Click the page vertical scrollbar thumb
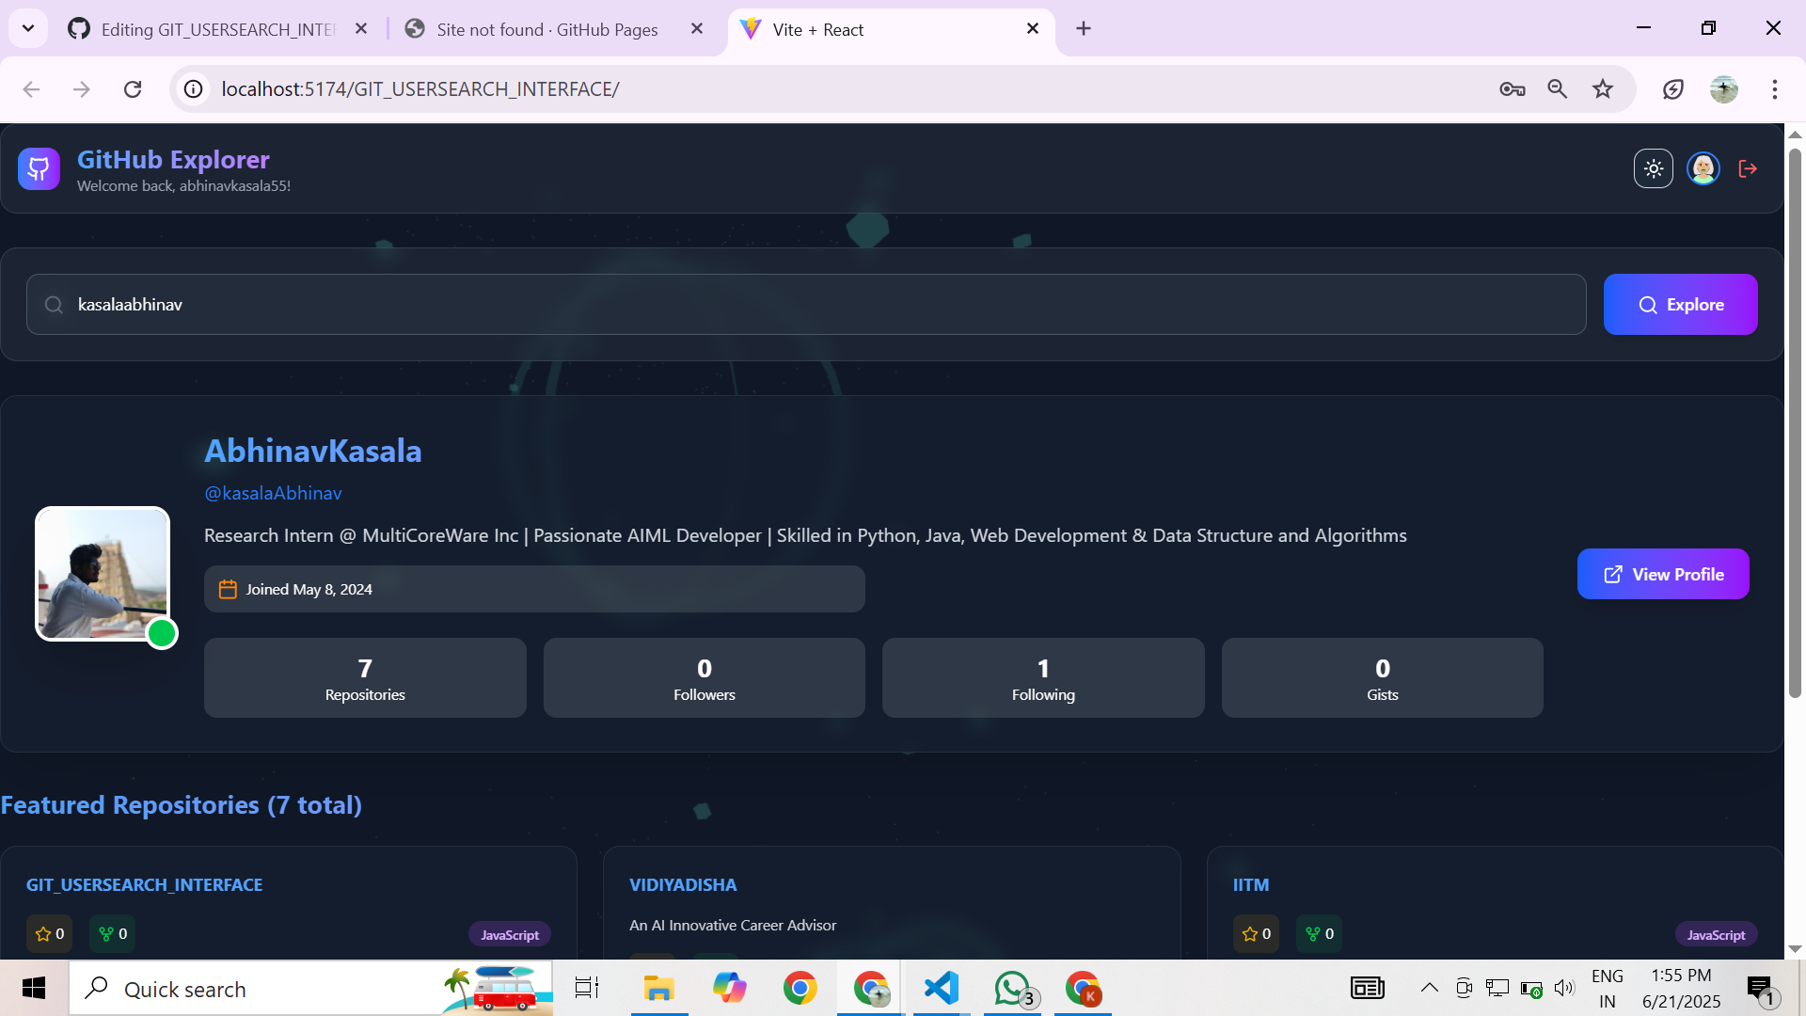 click(1795, 423)
